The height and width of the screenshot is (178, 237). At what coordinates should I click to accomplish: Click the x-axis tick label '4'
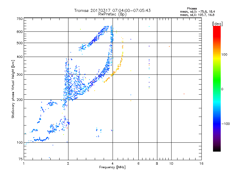click(113, 163)
